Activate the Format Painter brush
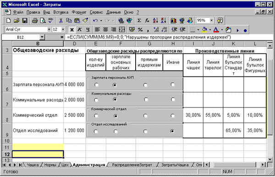The height and width of the screenshot is (177, 275). [x=85, y=21]
